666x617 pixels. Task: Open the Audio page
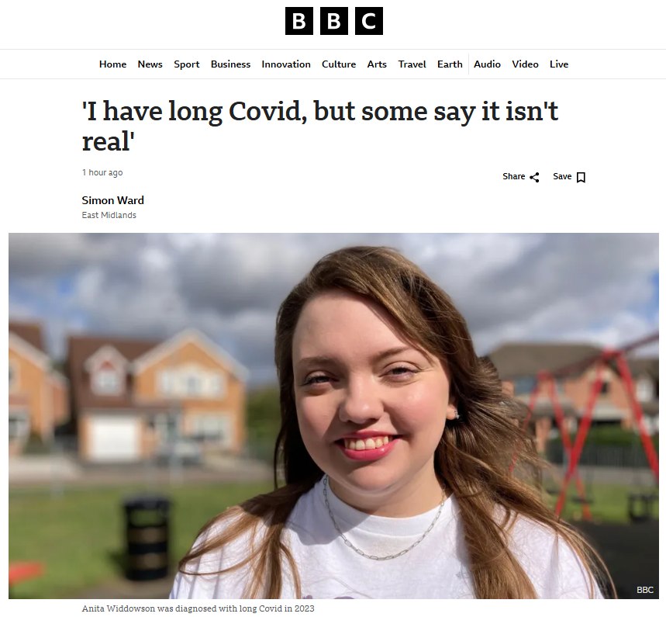pos(487,64)
